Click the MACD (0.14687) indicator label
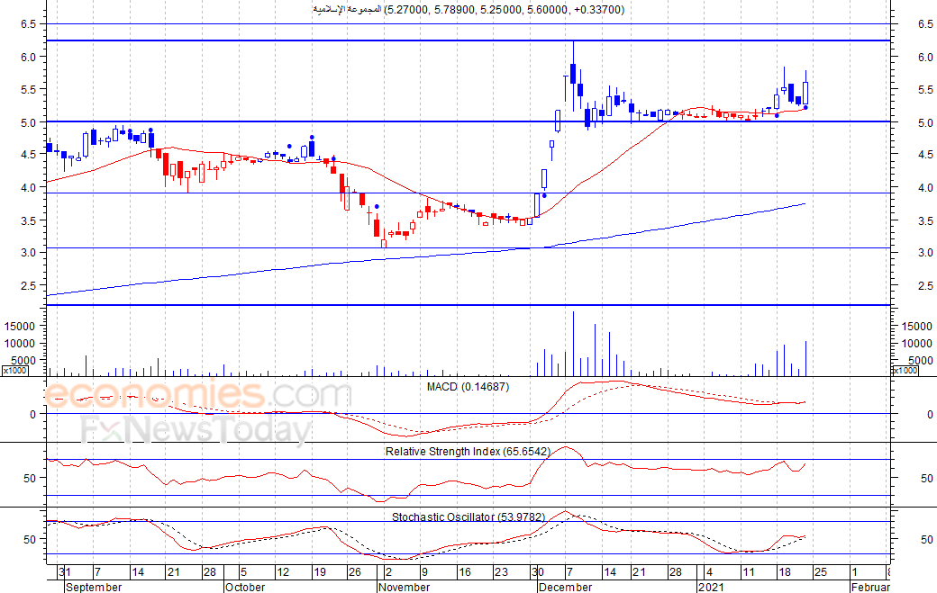 [466, 386]
